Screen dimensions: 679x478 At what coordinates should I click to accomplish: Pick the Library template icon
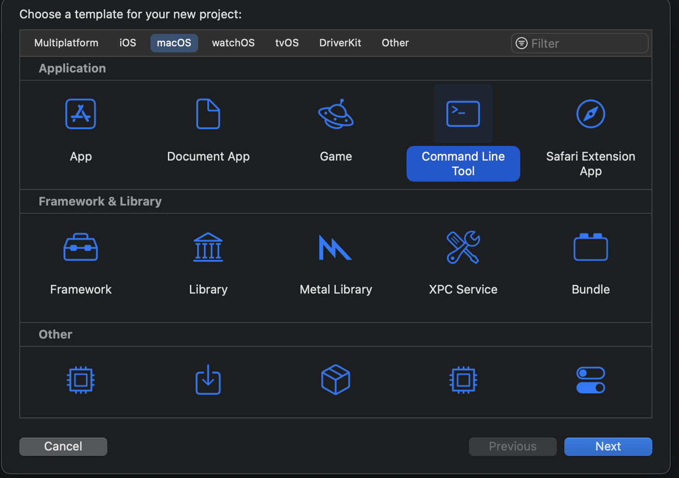208,248
